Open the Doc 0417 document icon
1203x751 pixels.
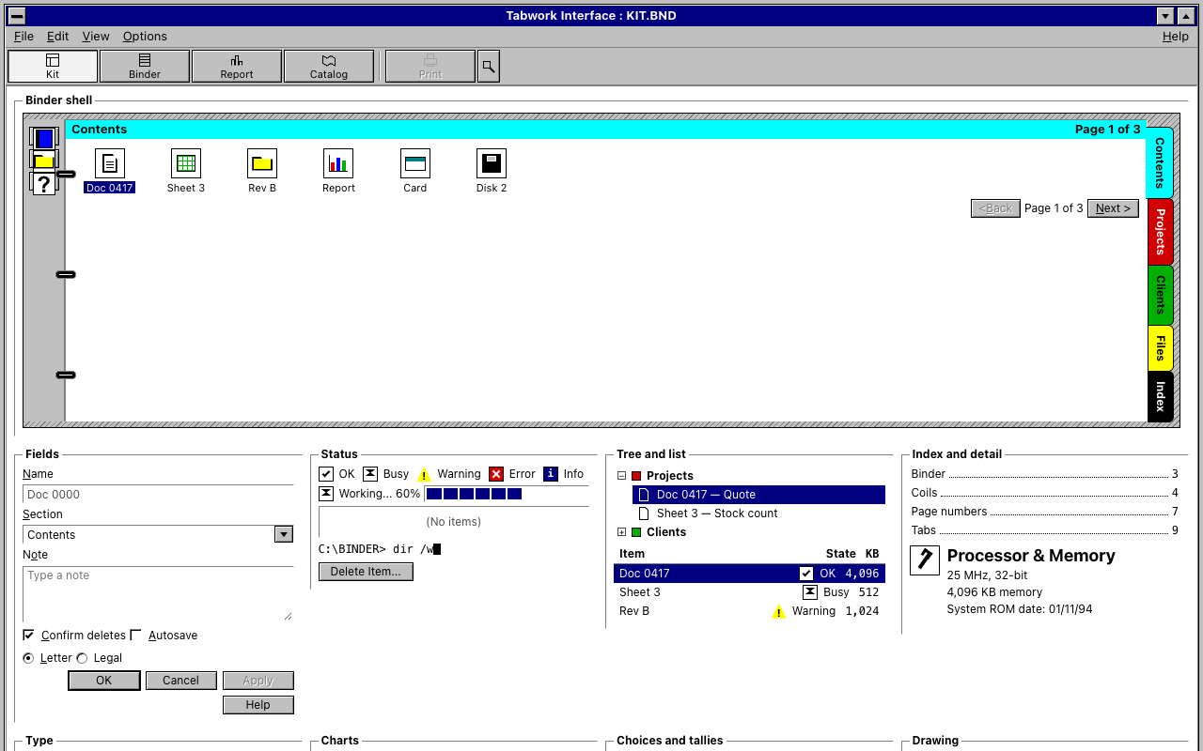[x=110, y=163]
